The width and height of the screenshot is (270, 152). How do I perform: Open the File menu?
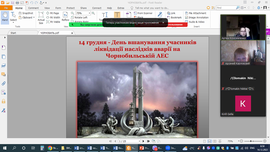pyautogui.click(x=6, y=8)
